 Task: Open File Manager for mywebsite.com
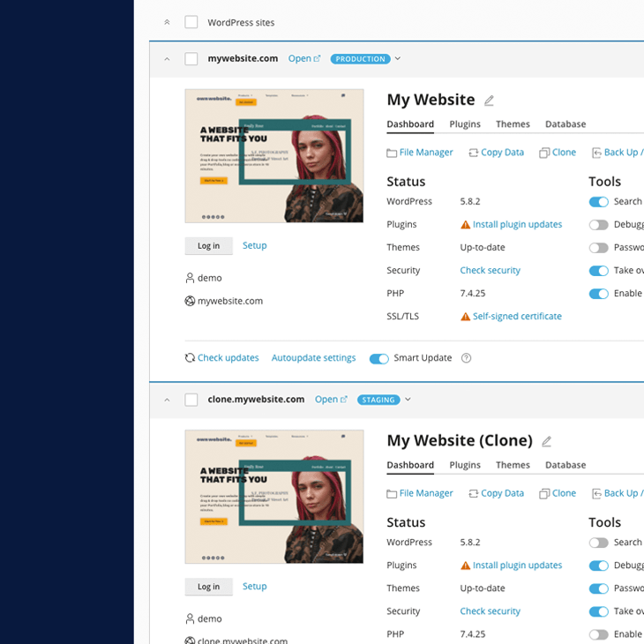[x=420, y=153]
